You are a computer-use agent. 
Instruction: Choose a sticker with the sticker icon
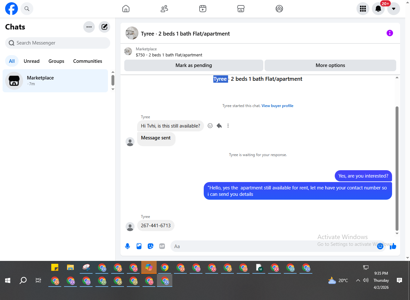coord(151,246)
